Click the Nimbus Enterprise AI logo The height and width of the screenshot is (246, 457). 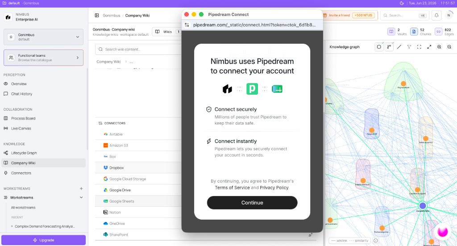(x=8, y=17)
